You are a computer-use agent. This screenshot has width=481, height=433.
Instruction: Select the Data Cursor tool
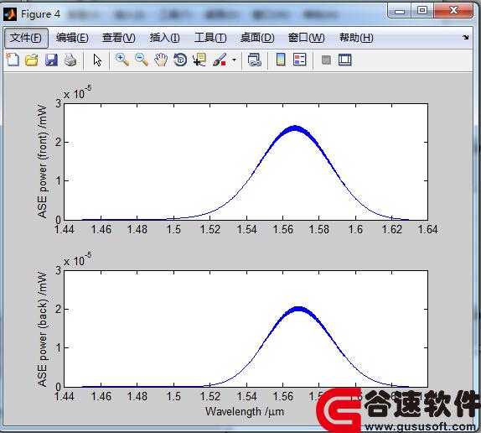pyautogui.click(x=199, y=60)
